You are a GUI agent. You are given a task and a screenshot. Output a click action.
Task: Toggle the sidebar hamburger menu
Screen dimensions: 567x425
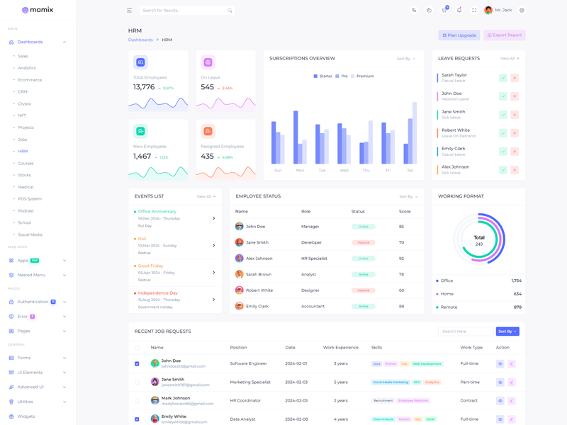[x=129, y=11]
